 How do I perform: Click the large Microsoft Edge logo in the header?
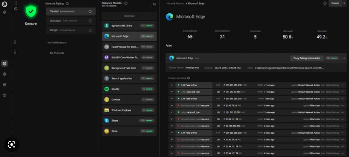[170, 17]
